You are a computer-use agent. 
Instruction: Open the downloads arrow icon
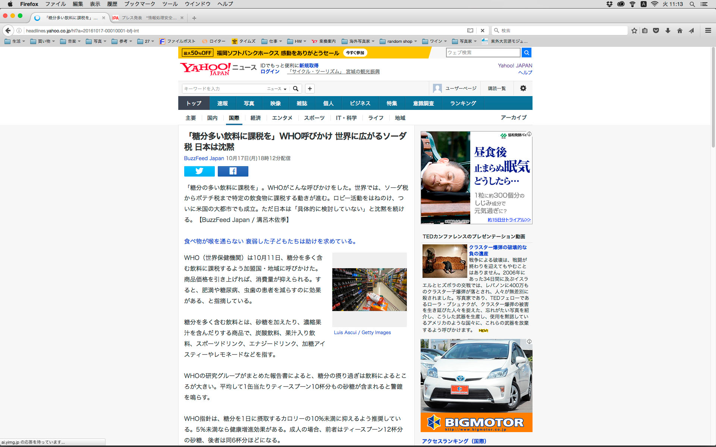pos(668,31)
